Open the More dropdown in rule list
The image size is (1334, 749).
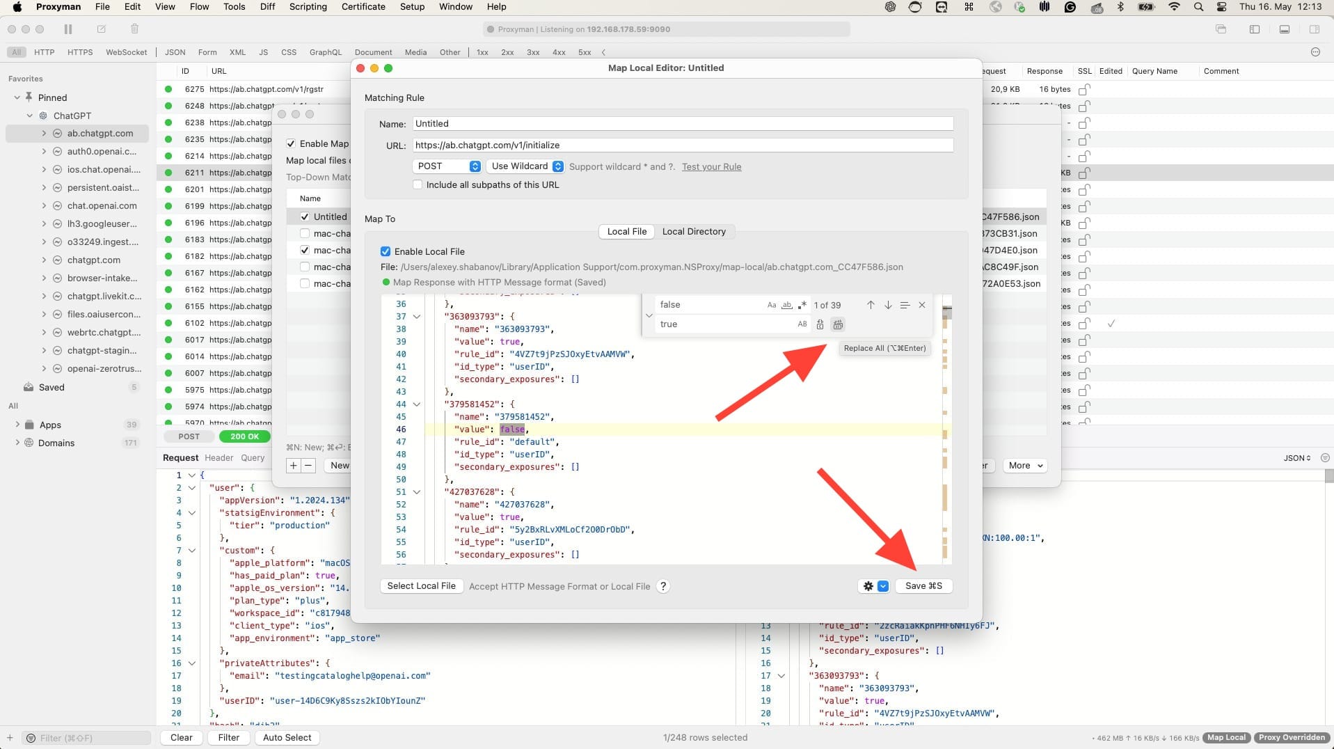coord(1025,466)
